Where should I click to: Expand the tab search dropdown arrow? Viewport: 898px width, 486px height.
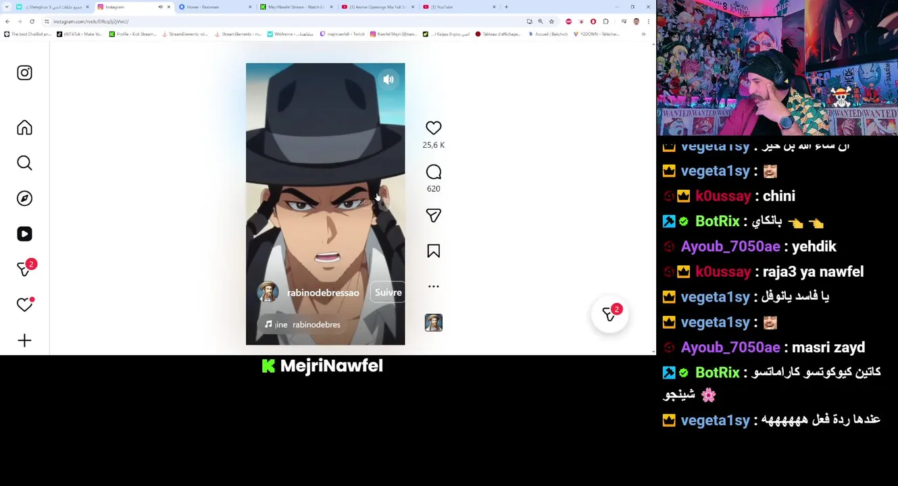click(x=5, y=7)
